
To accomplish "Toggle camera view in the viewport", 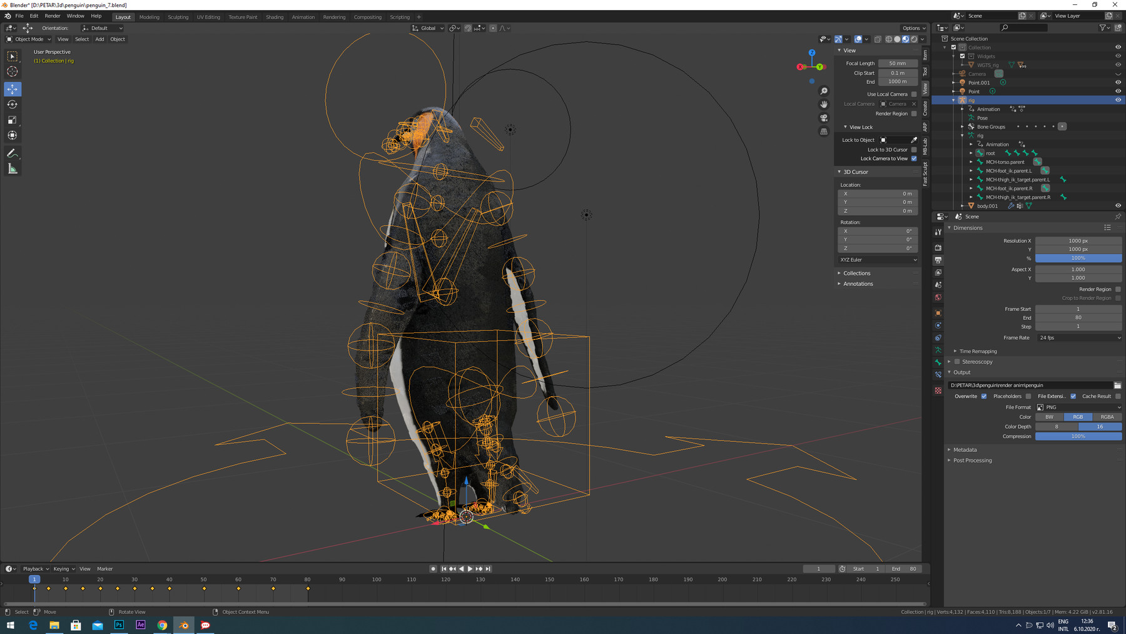I will coord(824,118).
